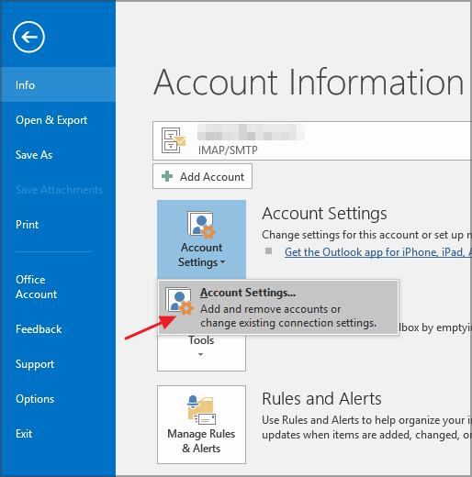
Task: Go to Open & Export
Action: pos(51,120)
